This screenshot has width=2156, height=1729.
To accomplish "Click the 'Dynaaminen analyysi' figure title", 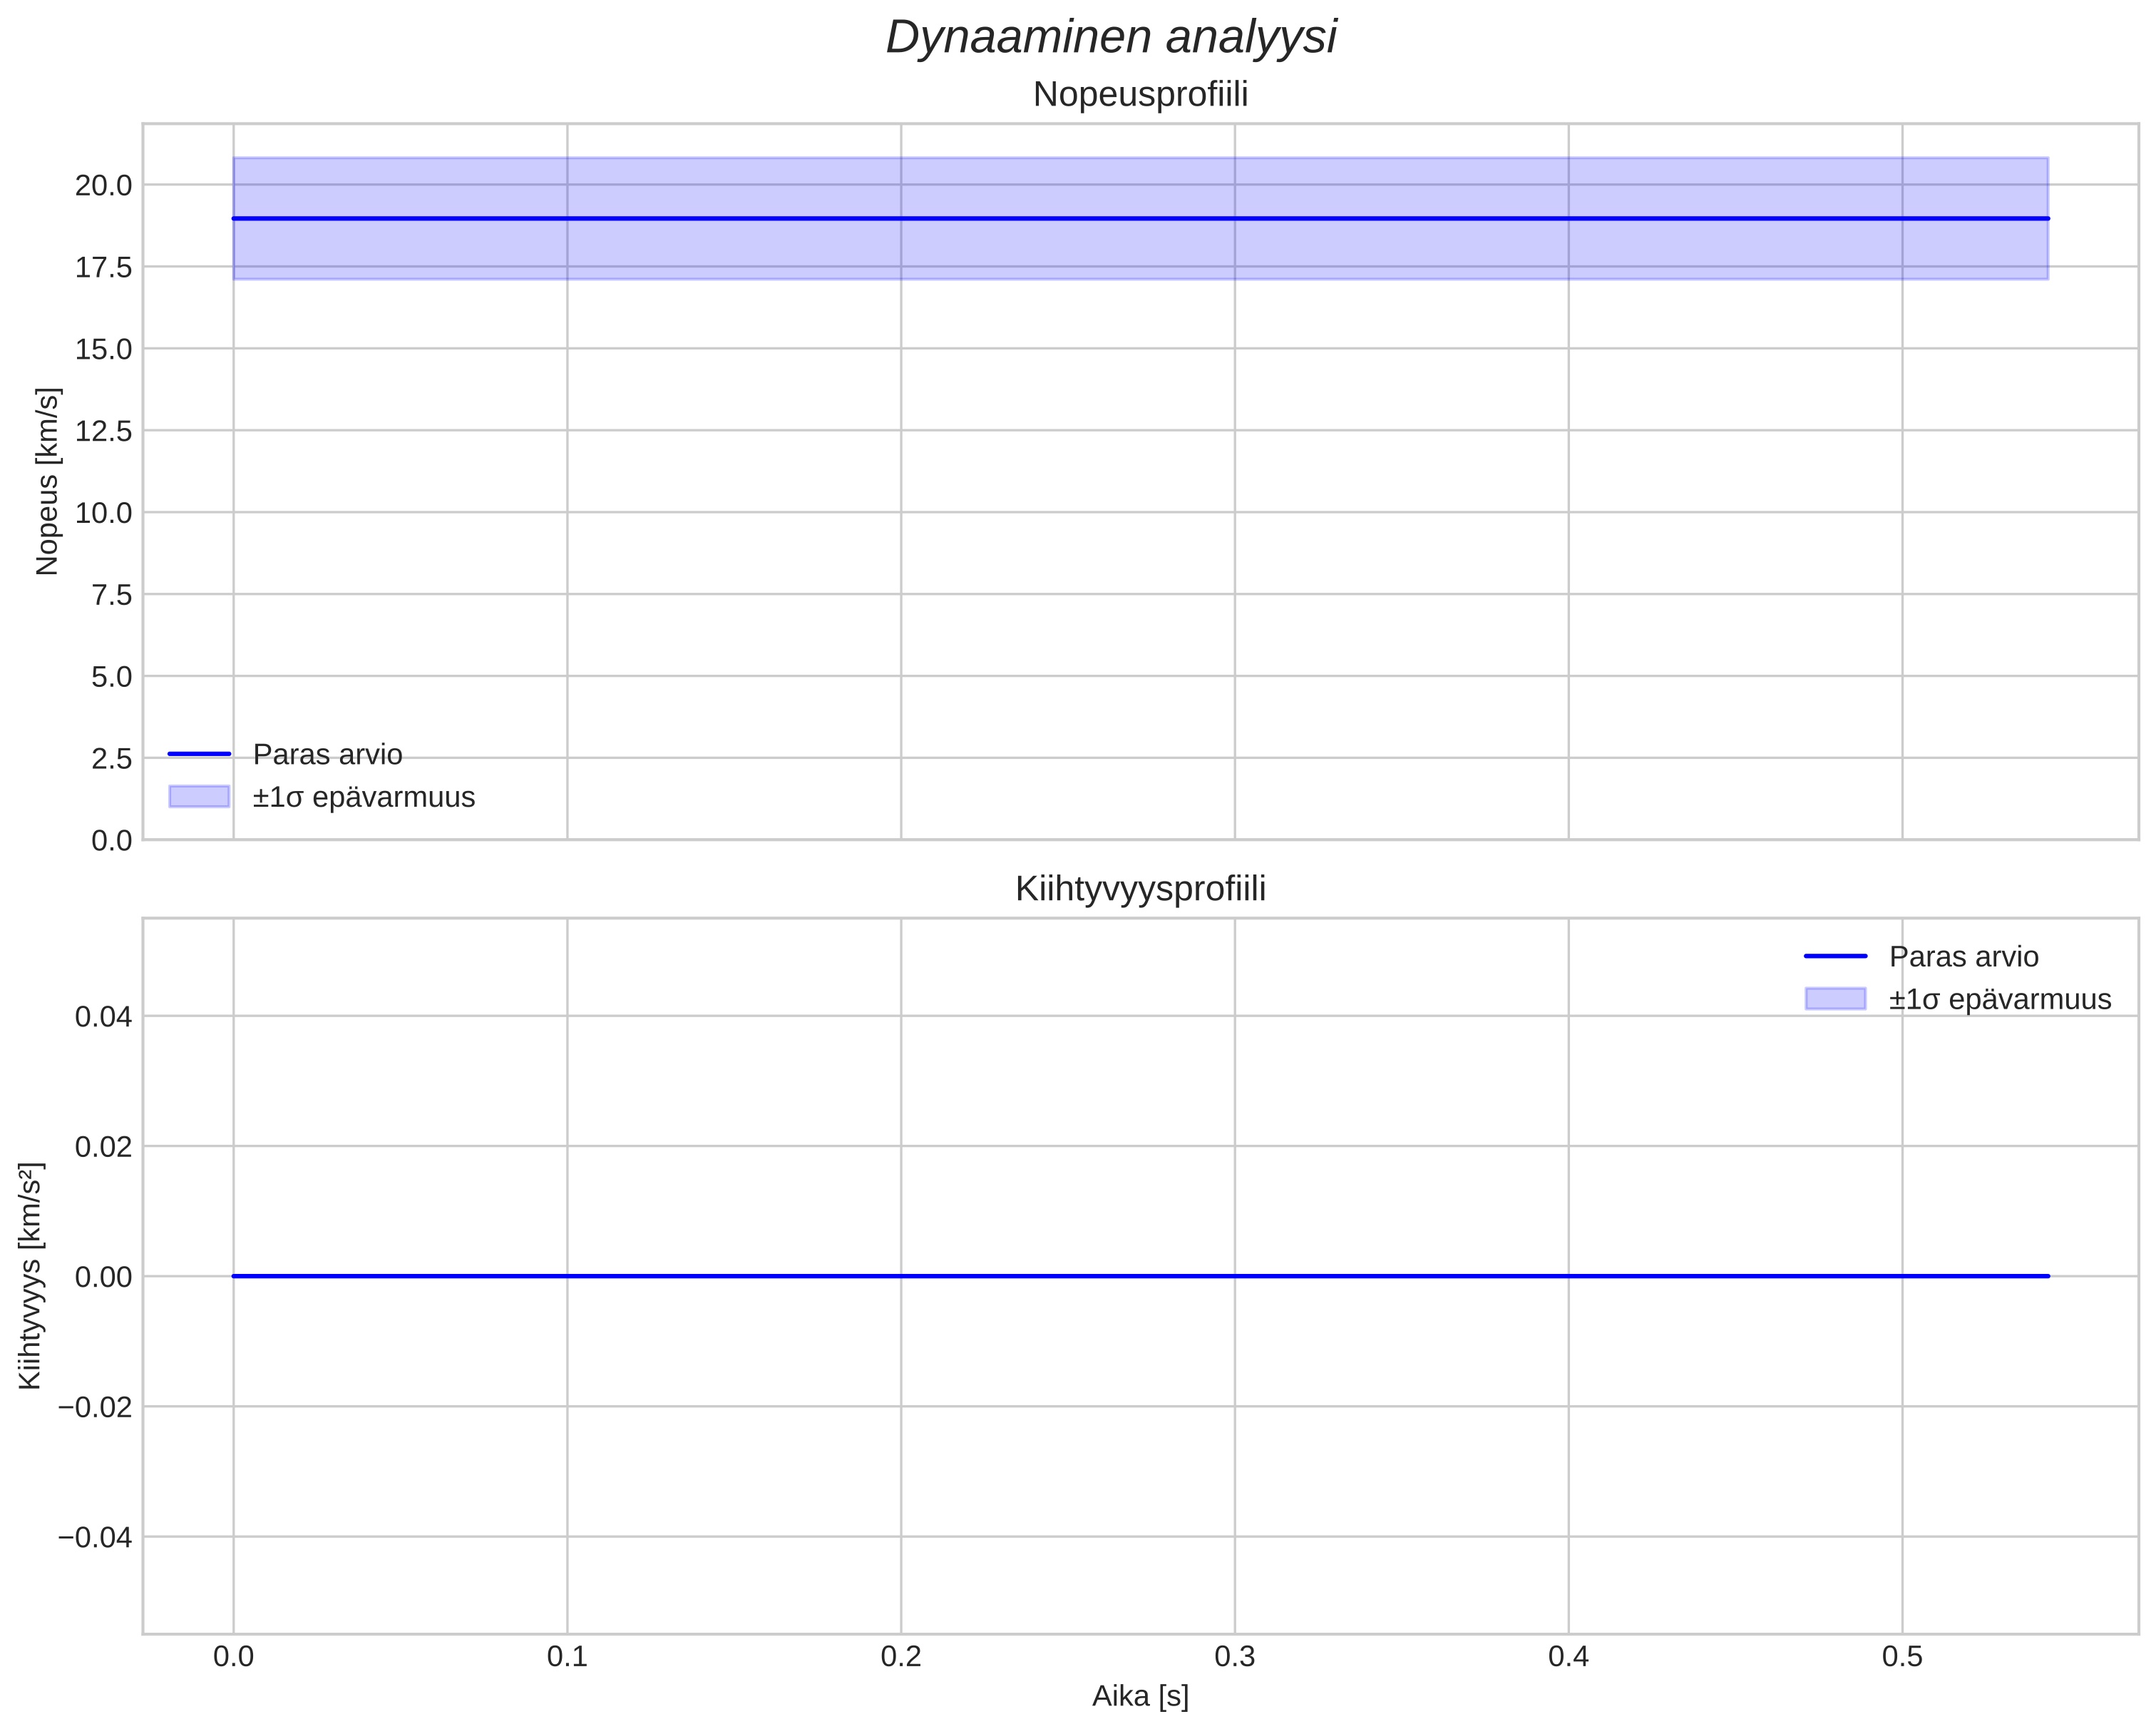I will click(x=1111, y=38).
